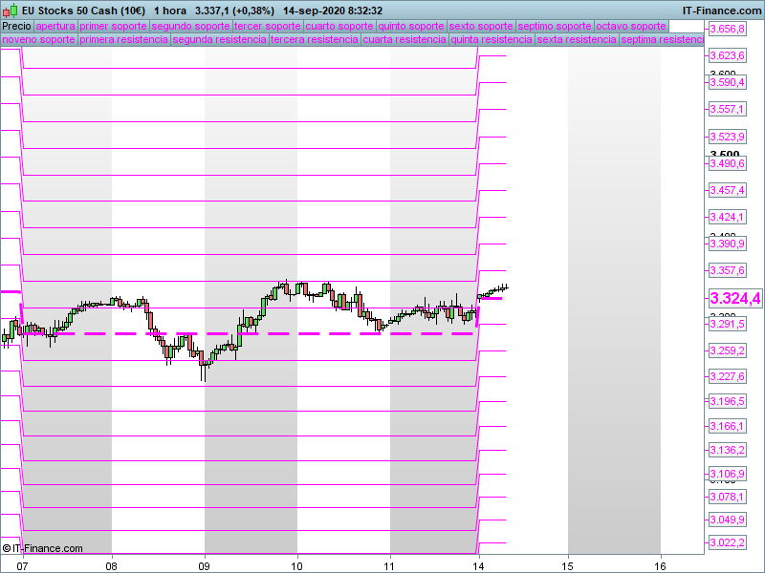Click the © IT-Finance.com copyright text
This screenshot has height=573, width=765.
43,548
